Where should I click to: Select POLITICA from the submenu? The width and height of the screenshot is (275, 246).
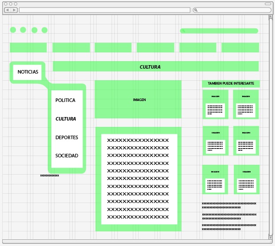65,101
